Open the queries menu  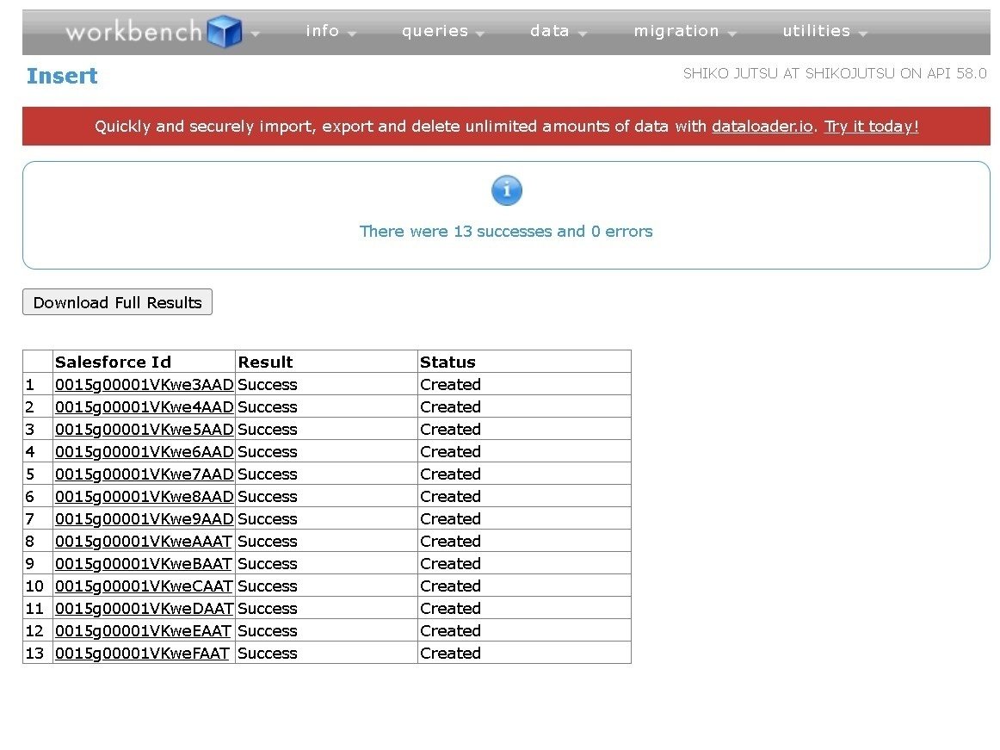pos(443,31)
